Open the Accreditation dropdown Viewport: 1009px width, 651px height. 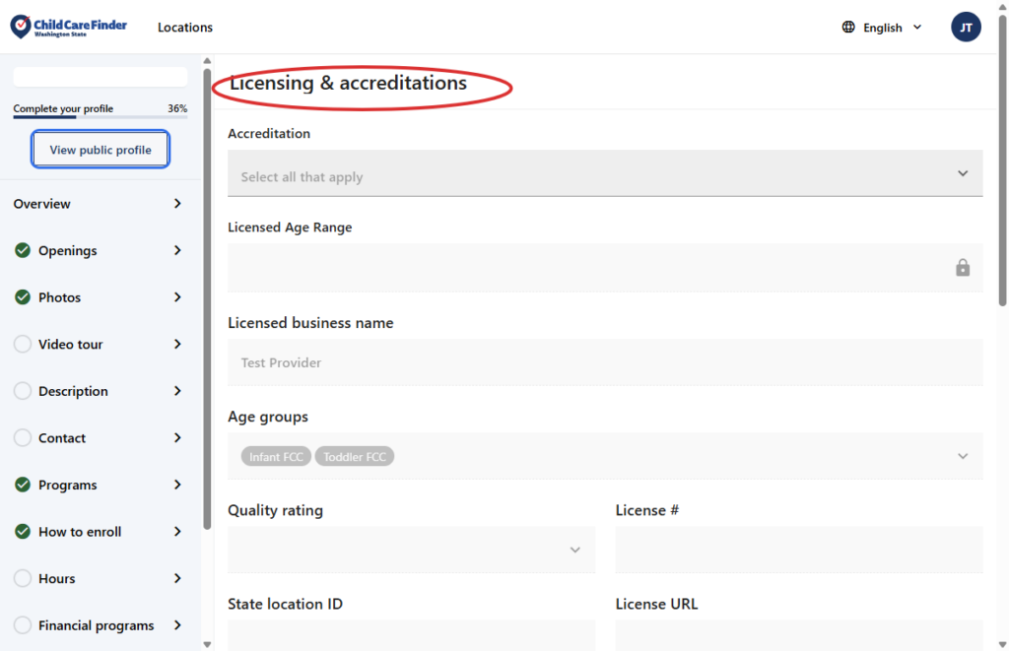(604, 174)
